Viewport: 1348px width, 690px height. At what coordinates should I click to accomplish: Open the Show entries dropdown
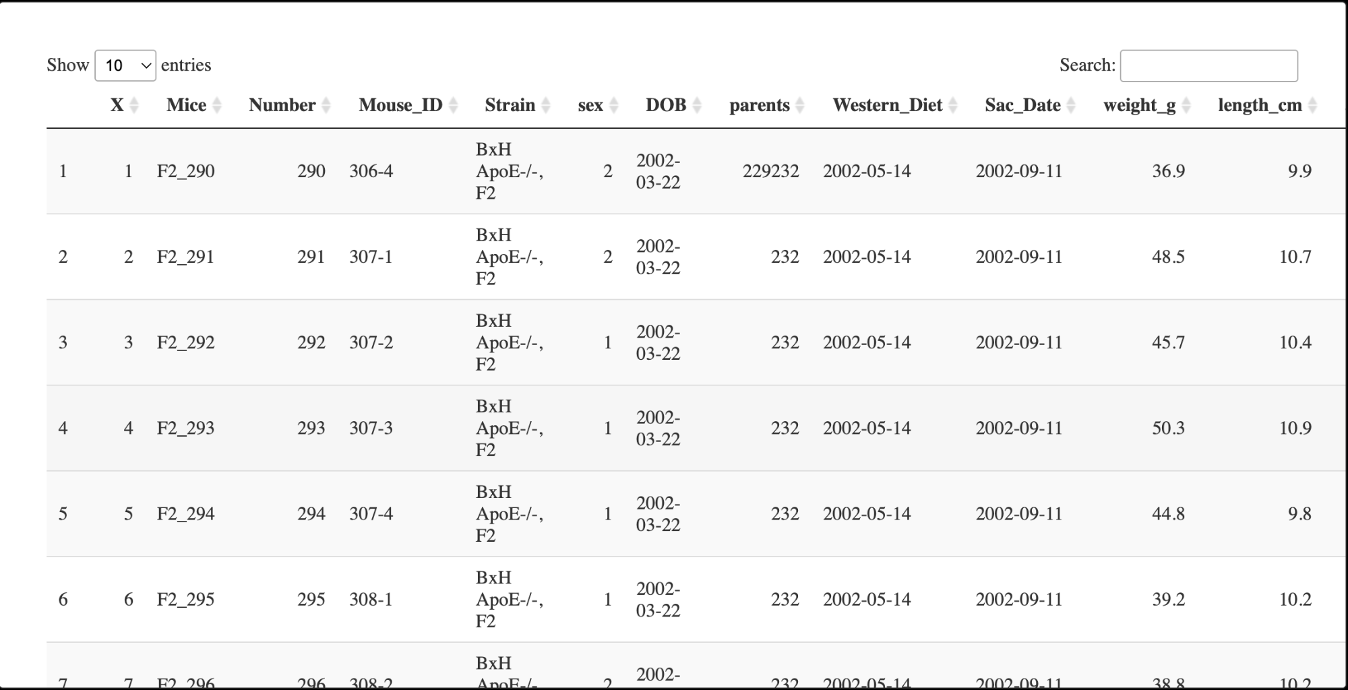point(125,65)
